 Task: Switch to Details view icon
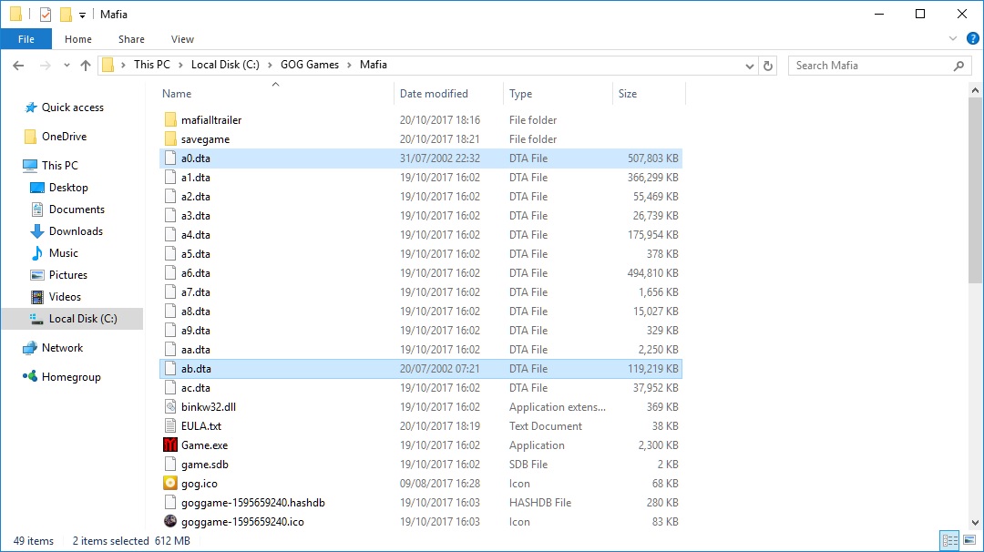[949, 540]
